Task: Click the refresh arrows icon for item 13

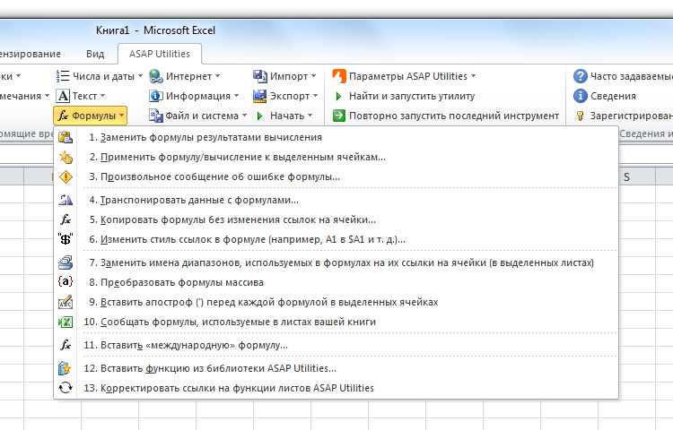Action: click(x=66, y=388)
